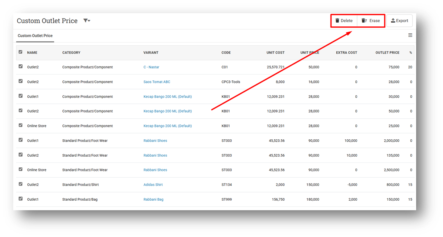The width and height of the screenshot is (443, 237).
Task: Sort by the NAME column header
Action: point(32,53)
